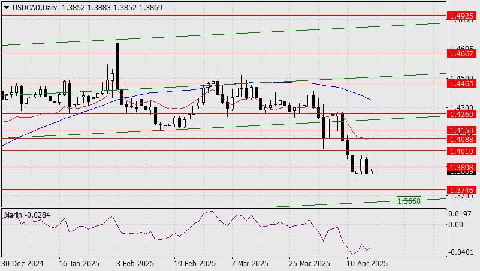The image size is (480, 271).
Task: Click the USDCAD,Daily chart title
Action: tap(35, 8)
